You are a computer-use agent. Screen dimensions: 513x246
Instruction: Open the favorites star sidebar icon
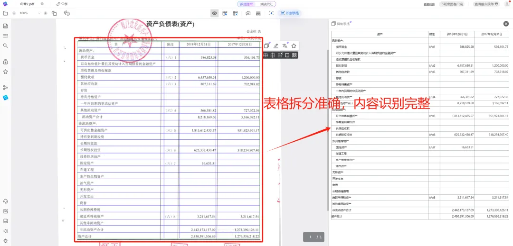pyautogui.click(x=5, y=72)
